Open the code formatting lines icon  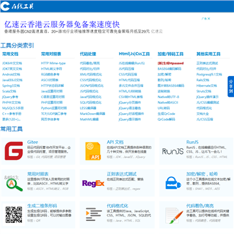tap(94, 214)
